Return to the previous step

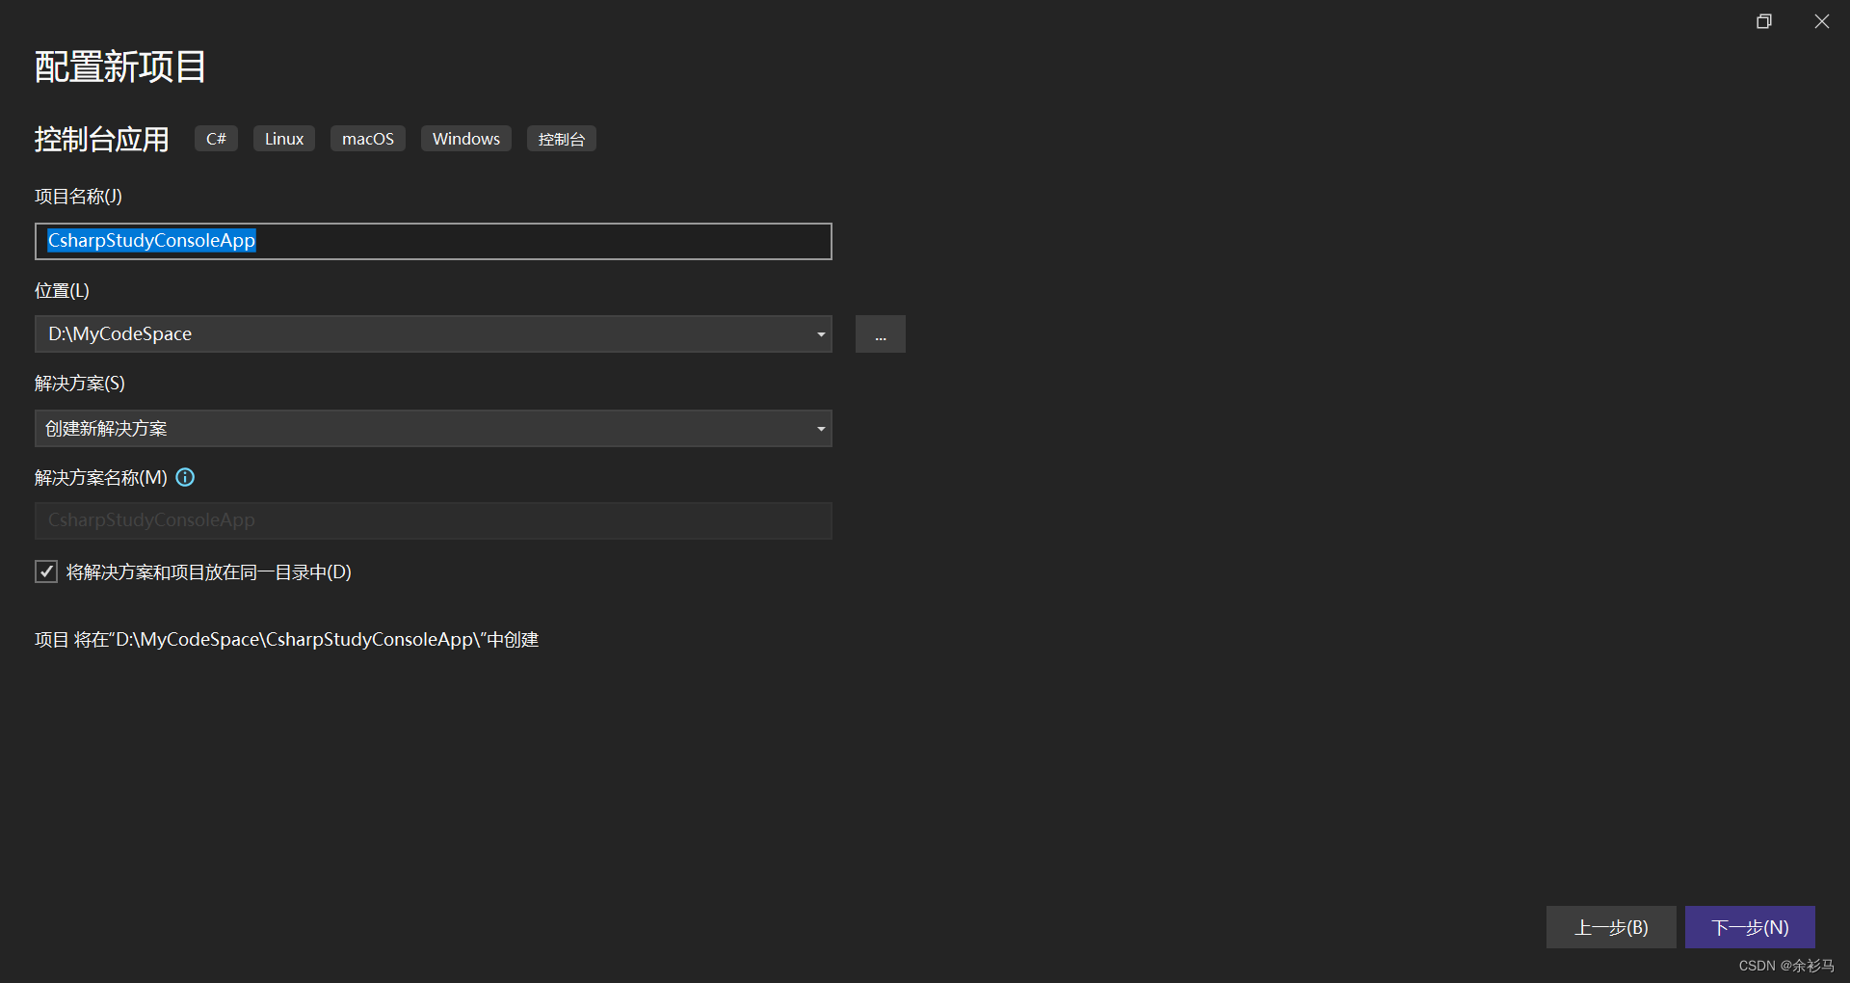(x=1611, y=927)
